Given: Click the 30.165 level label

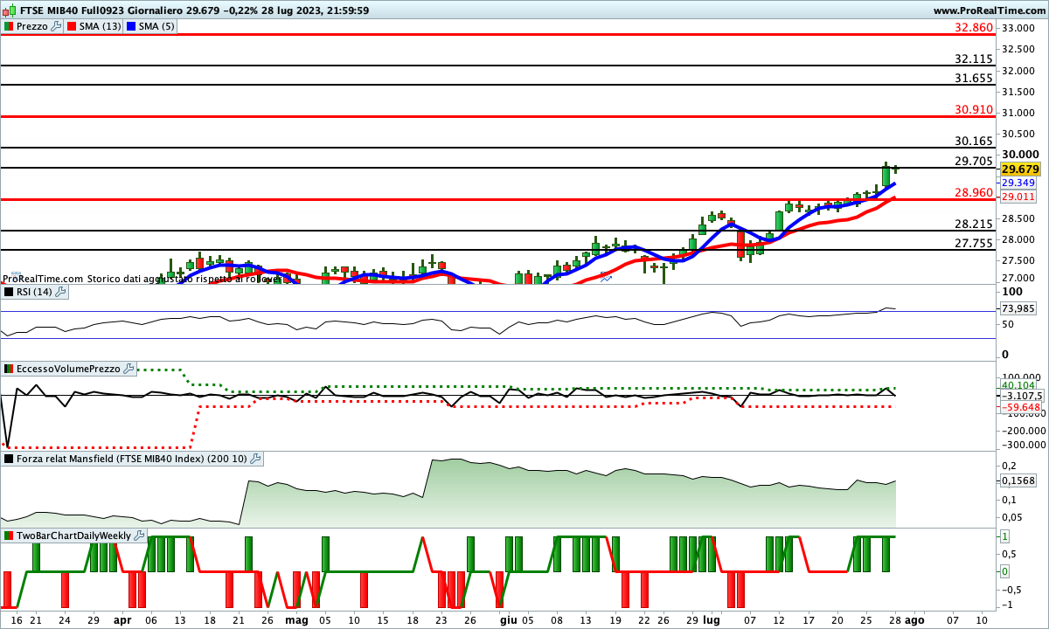Looking at the screenshot, I should point(975,141).
